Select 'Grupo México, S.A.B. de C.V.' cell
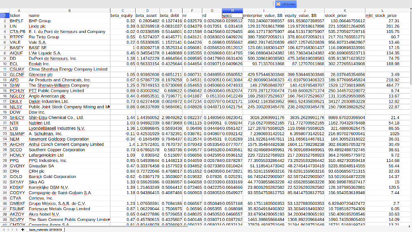The height and width of the screenshot is (232, 412). point(69,204)
